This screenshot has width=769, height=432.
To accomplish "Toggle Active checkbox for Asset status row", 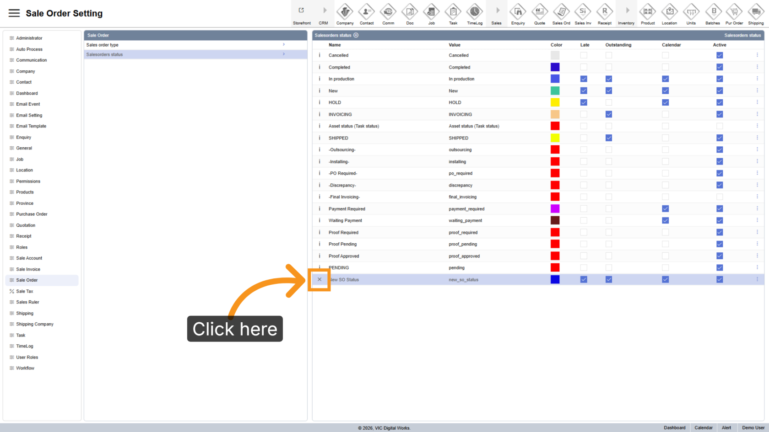I will coord(720,126).
